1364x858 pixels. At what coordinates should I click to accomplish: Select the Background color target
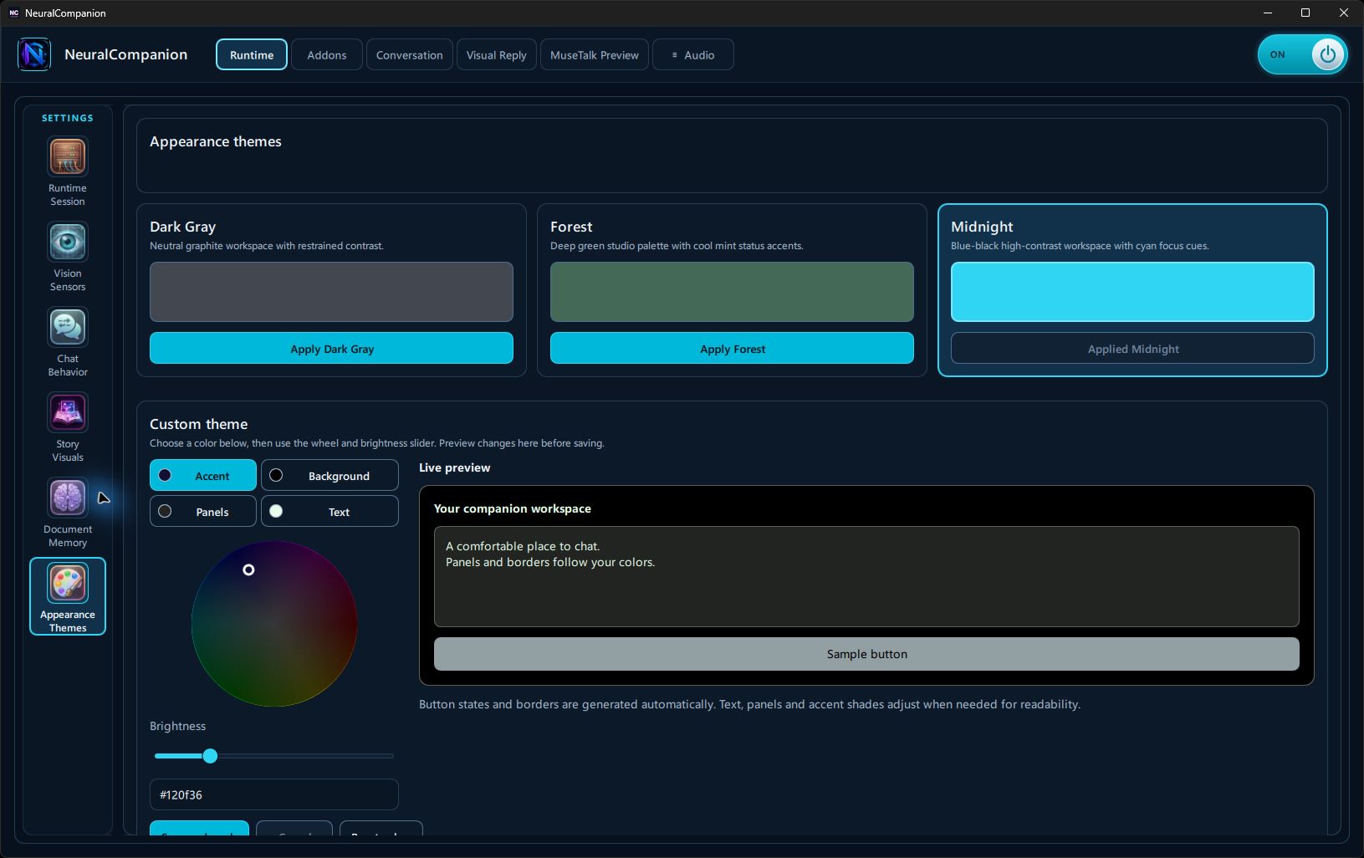click(x=330, y=475)
